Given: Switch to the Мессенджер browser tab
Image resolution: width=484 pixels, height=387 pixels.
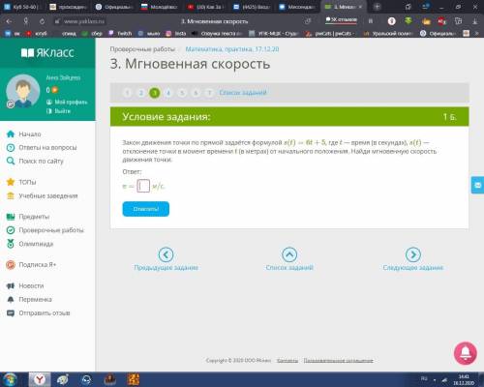Looking at the screenshot, I should pyautogui.click(x=297, y=7).
